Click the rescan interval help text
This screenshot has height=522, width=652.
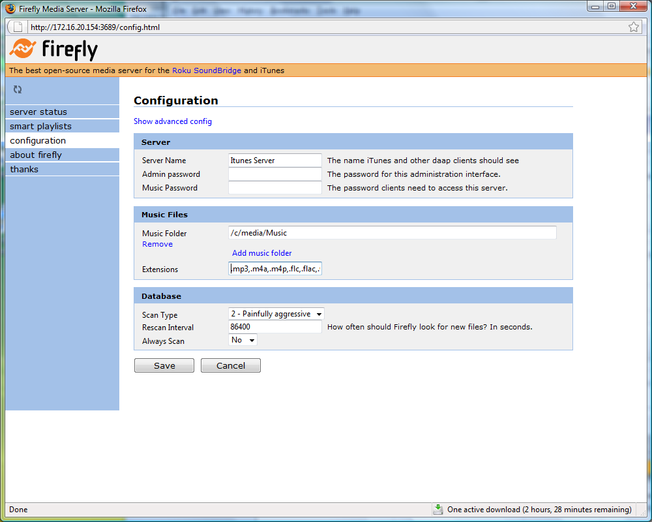point(430,327)
